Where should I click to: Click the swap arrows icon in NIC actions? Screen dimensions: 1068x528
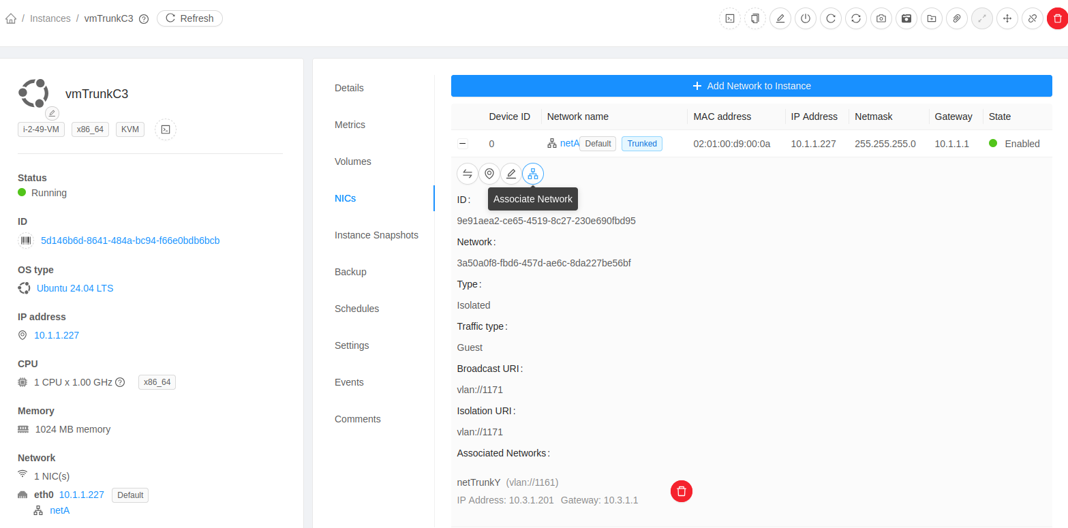[x=468, y=174]
